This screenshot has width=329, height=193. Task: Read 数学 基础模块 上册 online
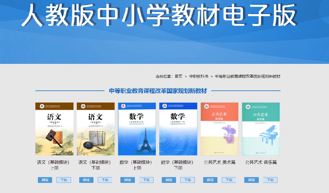(x=127, y=180)
